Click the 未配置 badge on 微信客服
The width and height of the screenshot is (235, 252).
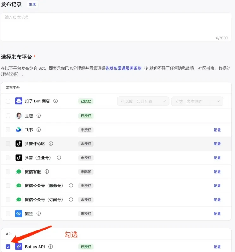(86, 172)
